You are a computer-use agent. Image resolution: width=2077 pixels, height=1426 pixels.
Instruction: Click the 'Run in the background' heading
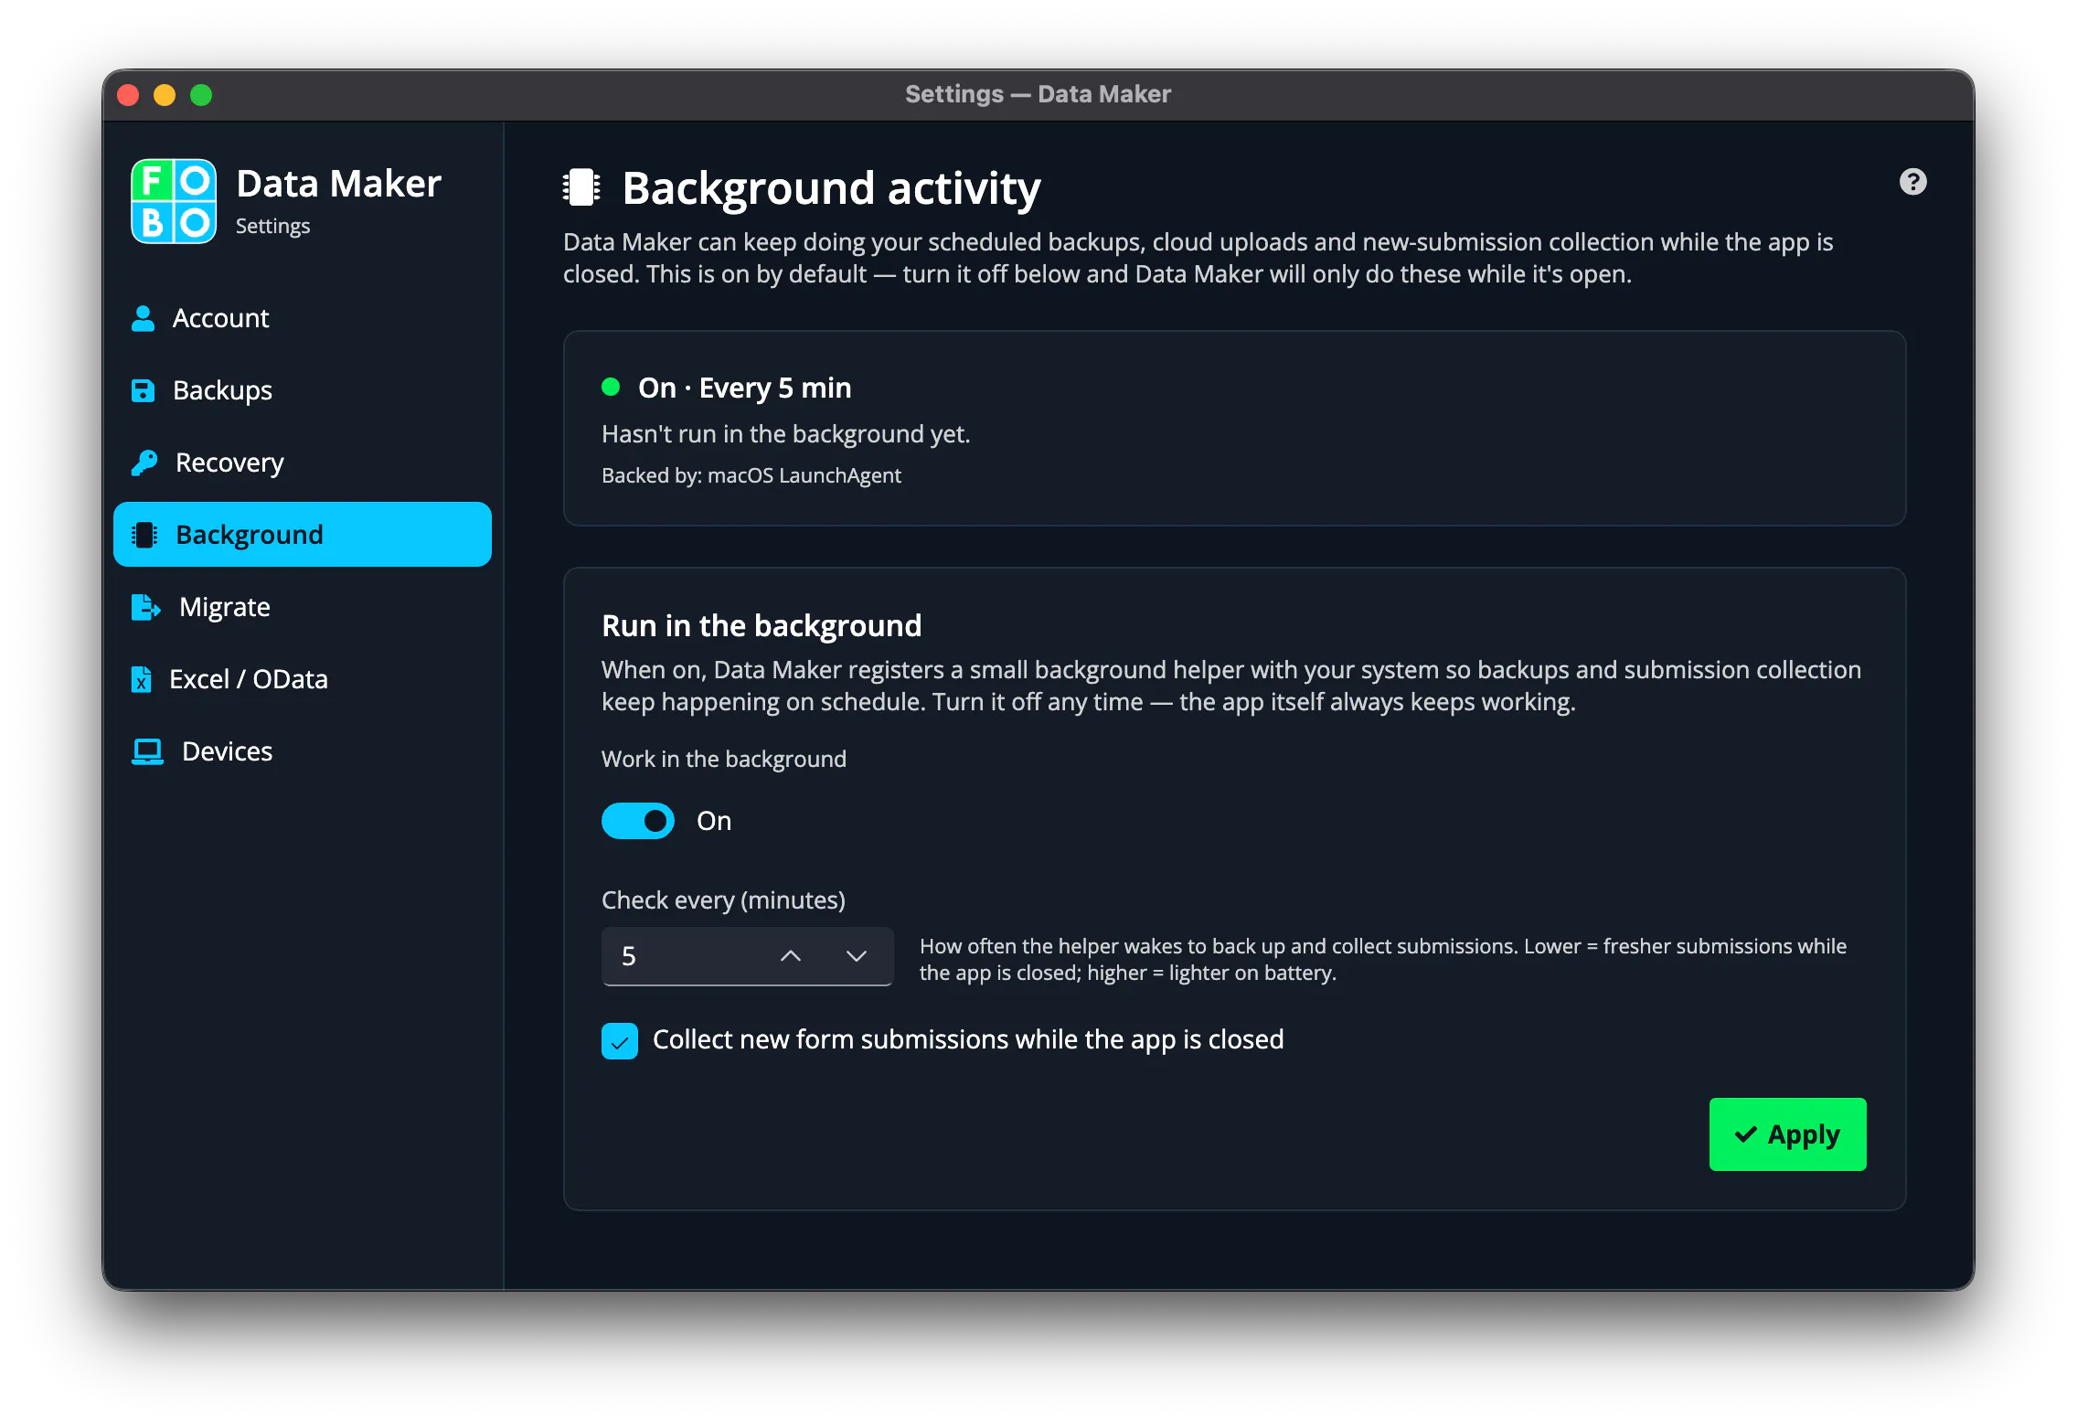point(762,626)
